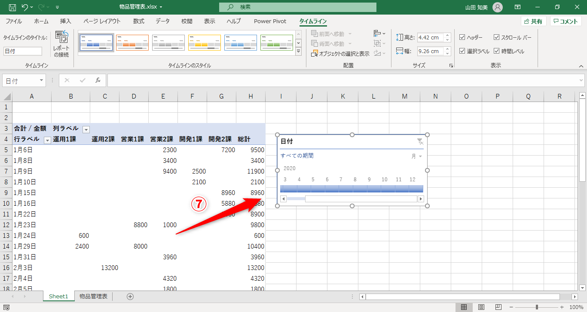587x312 pixels.
Task: Switch to Normal view in the status bar
Action: pyautogui.click(x=464, y=307)
